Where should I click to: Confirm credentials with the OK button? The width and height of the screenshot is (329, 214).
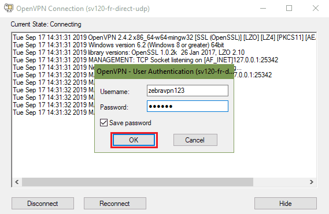pyautogui.click(x=134, y=140)
